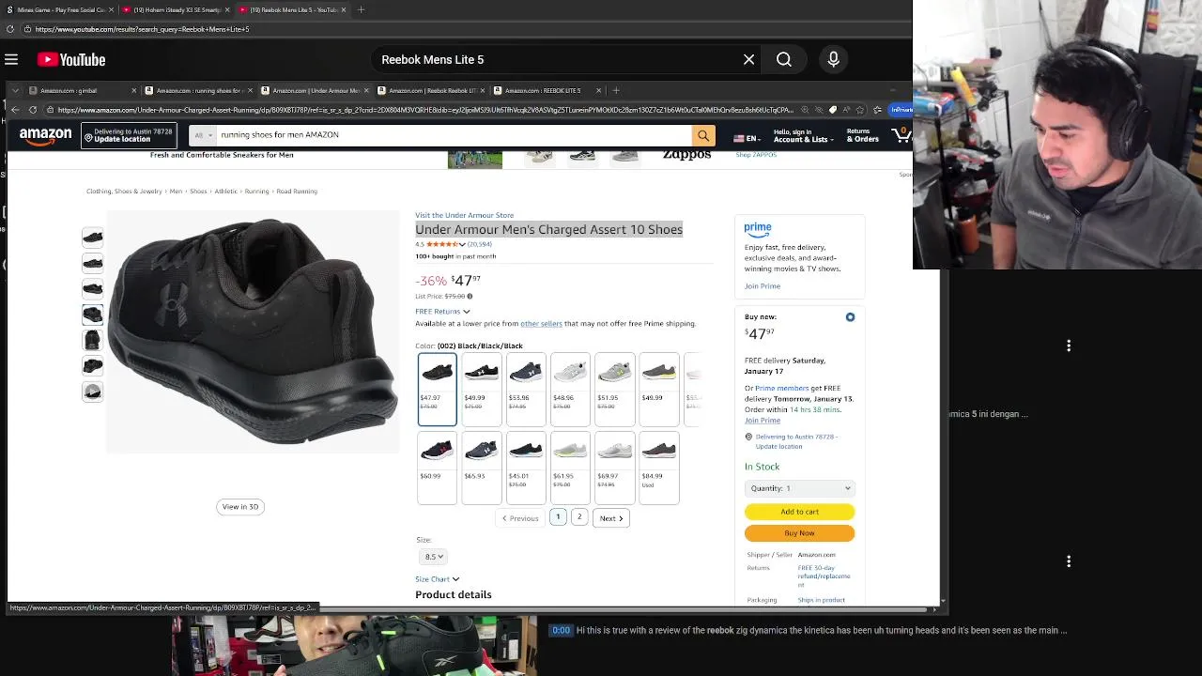Open the Amazon shopping cart
The image size is (1202, 676).
click(901, 135)
